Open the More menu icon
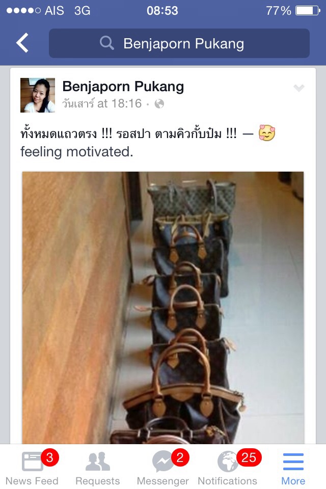The image size is (326, 489). click(x=293, y=461)
